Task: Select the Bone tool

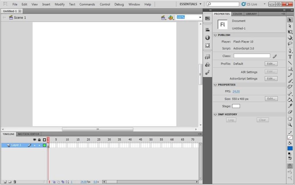Action: tap(290, 94)
